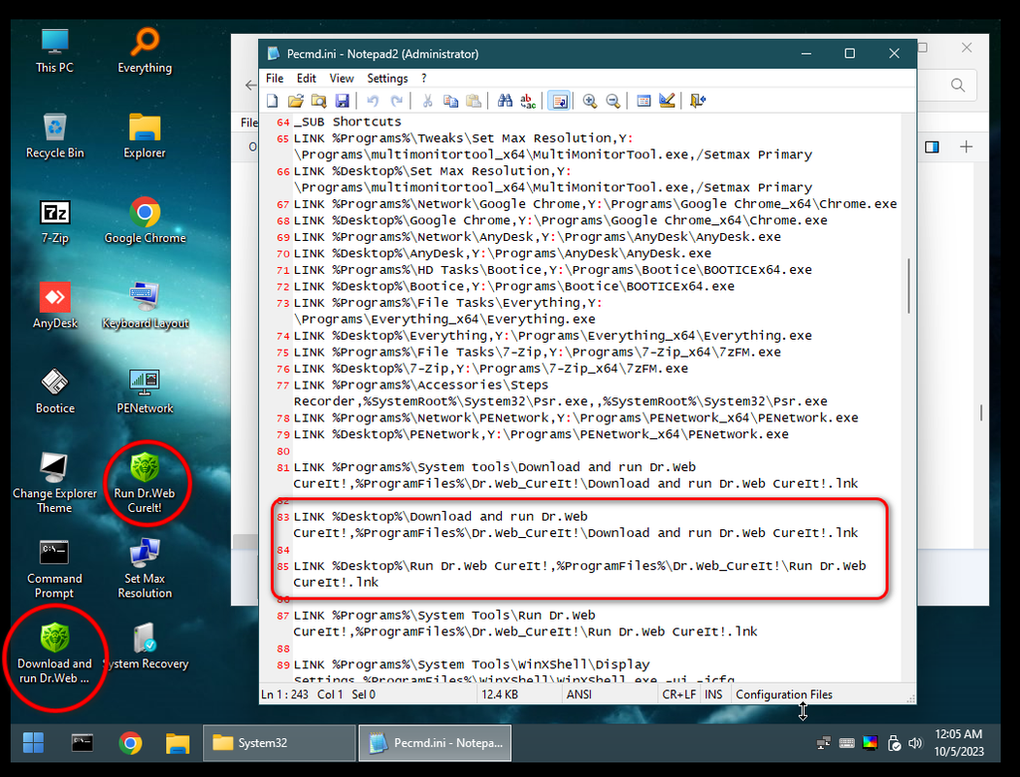This screenshot has height=777, width=1020.
Task: Open the ? help menu
Action: (424, 78)
